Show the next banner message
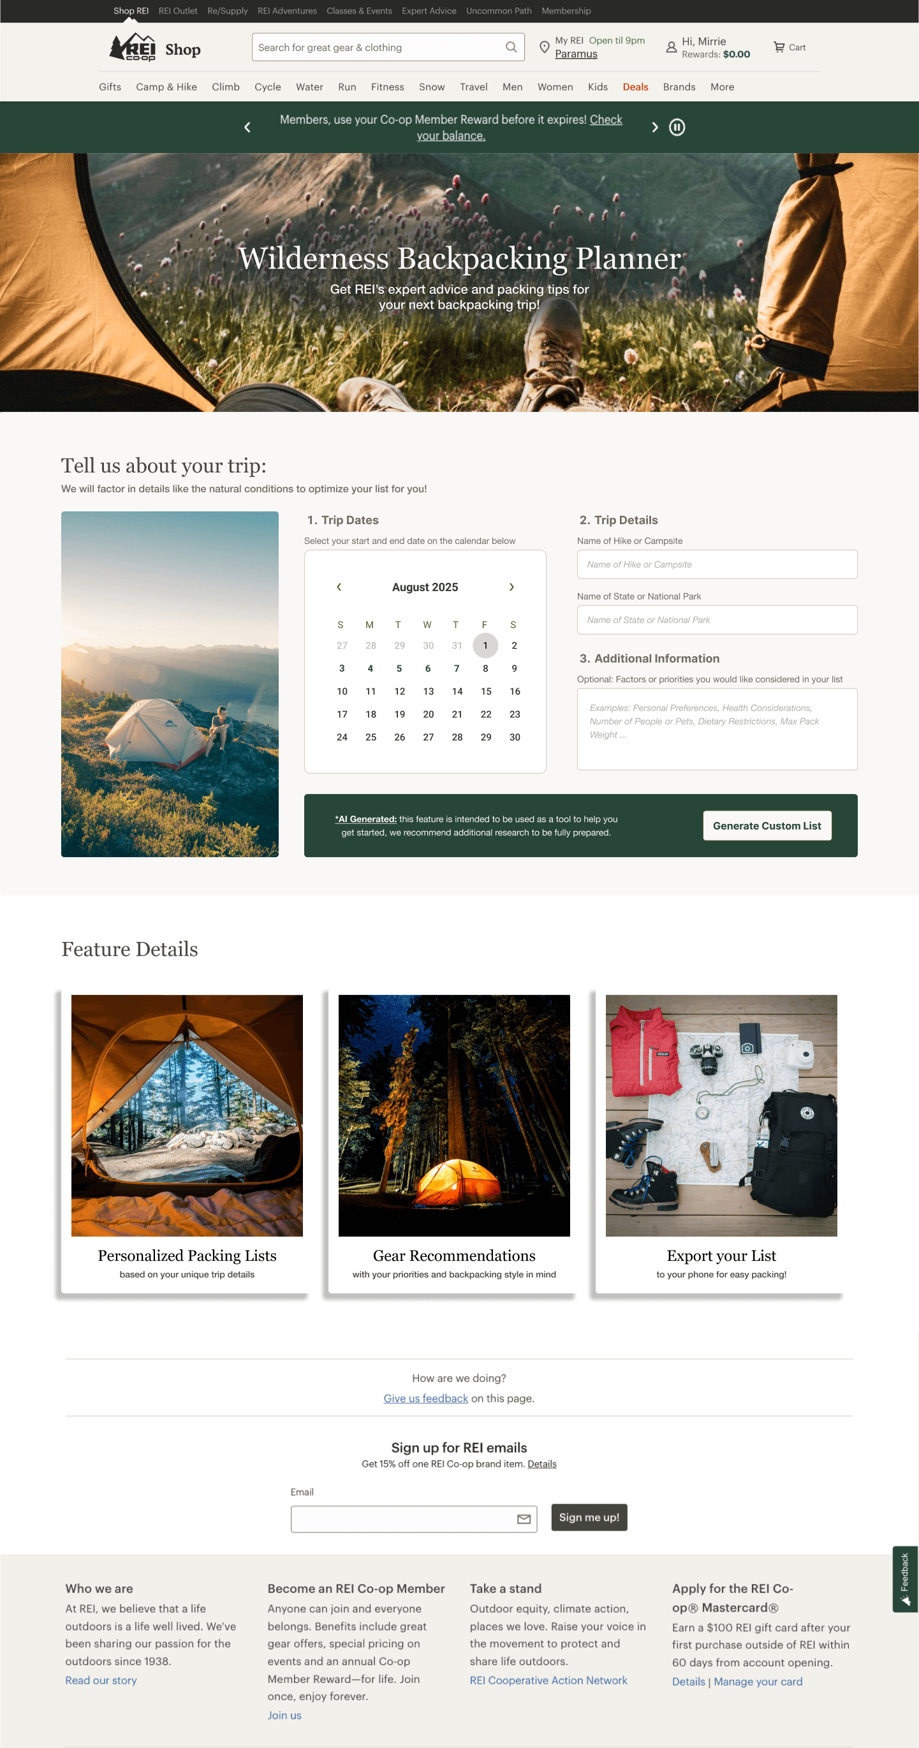The width and height of the screenshot is (919, 1748). (654, 128)
